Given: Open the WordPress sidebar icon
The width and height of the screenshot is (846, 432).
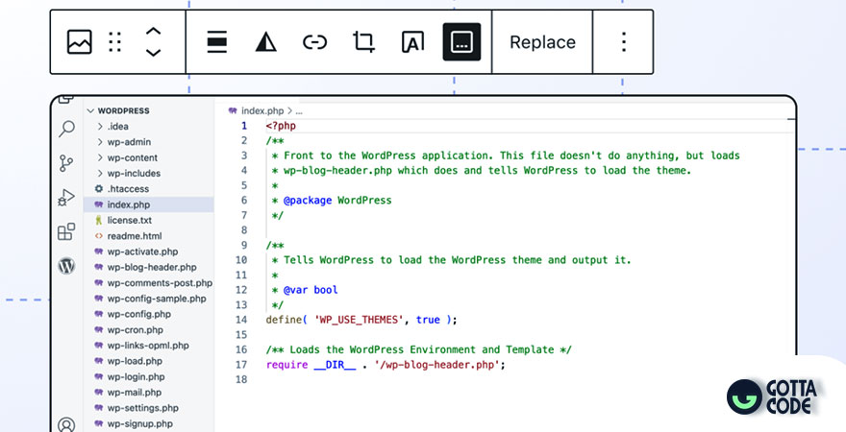Looking at the screenshot, I should click(x=66, y=266).
